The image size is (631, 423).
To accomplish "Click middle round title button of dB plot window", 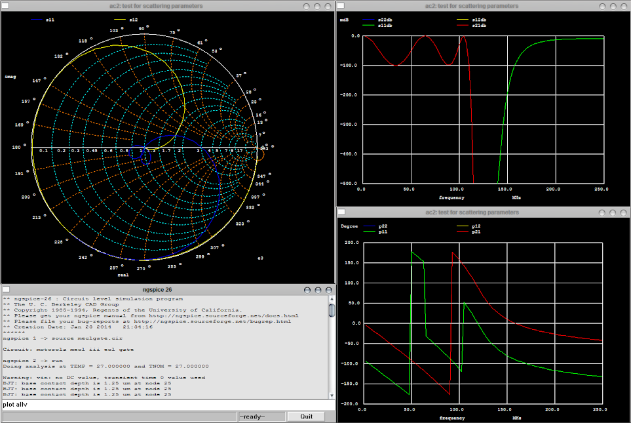I will click(613, 7).
